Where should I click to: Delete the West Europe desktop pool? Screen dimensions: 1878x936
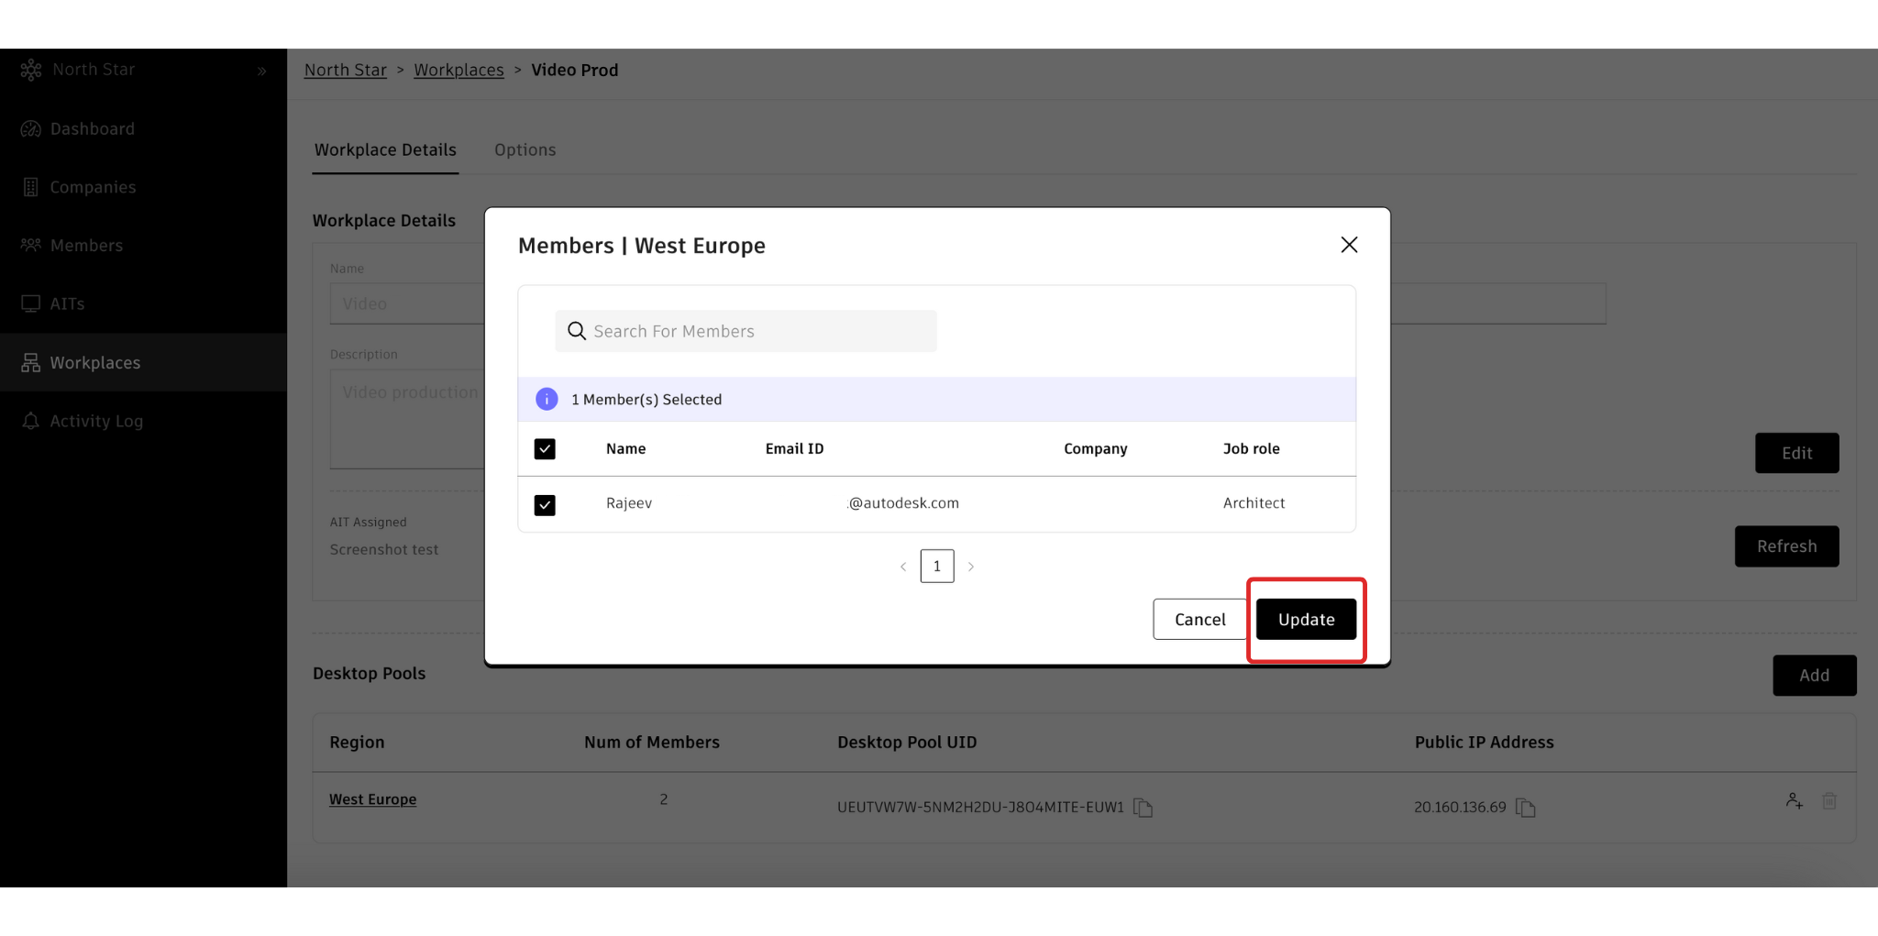[1829, 801]
